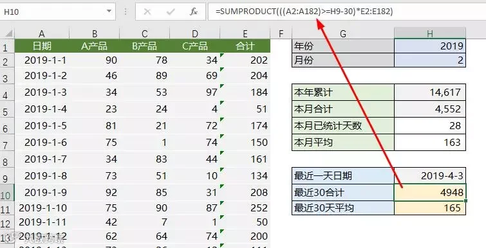The image size is (486, 248).
Task: Click inside the SUMPRODUCT formula bar
Action: click(346, 12)
